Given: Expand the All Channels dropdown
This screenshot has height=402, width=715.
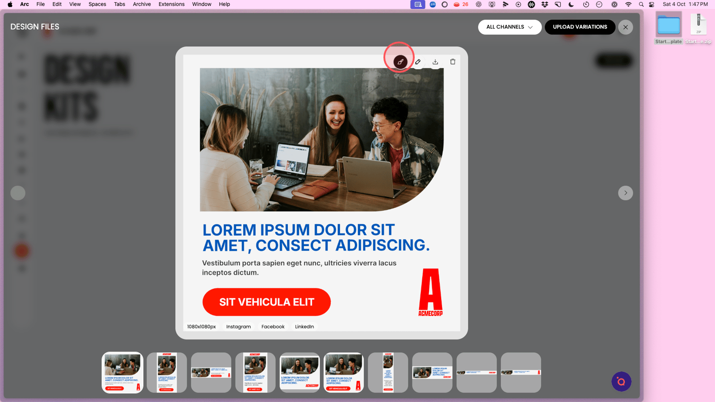Looking at the screenshot, I should 509,27.
